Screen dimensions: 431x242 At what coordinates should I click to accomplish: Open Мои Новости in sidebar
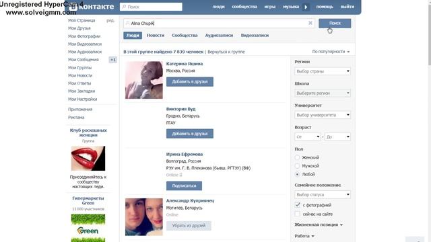click(80, 75)
